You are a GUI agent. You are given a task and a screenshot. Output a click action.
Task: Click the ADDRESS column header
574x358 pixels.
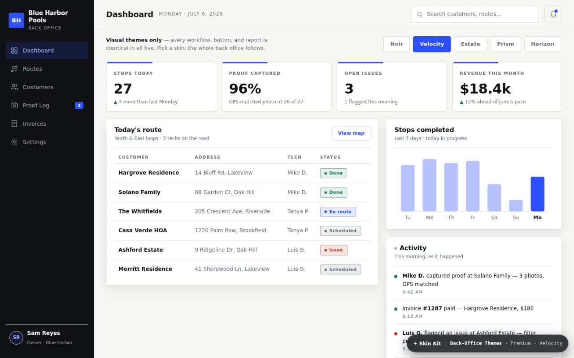207,157
